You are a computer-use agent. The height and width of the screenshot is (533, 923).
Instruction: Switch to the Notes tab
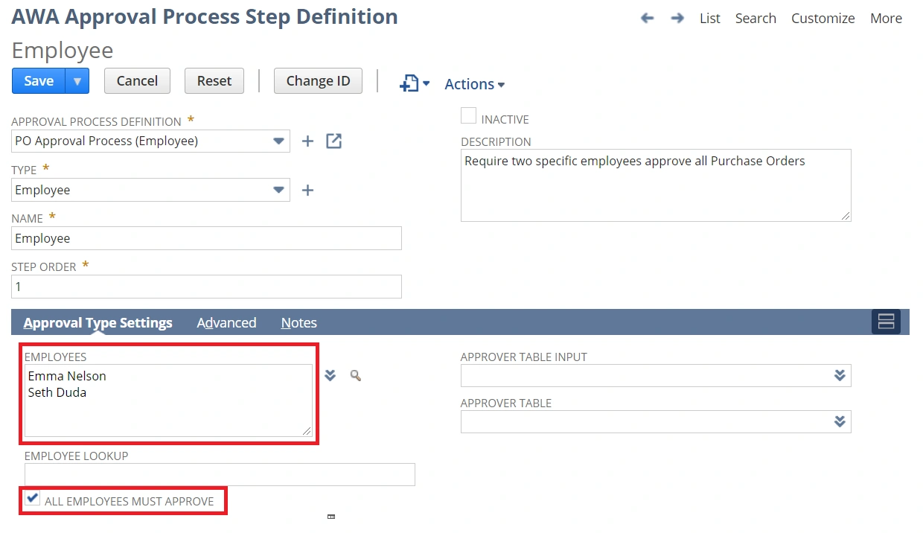pyautogui.click(x=298, y=322)
